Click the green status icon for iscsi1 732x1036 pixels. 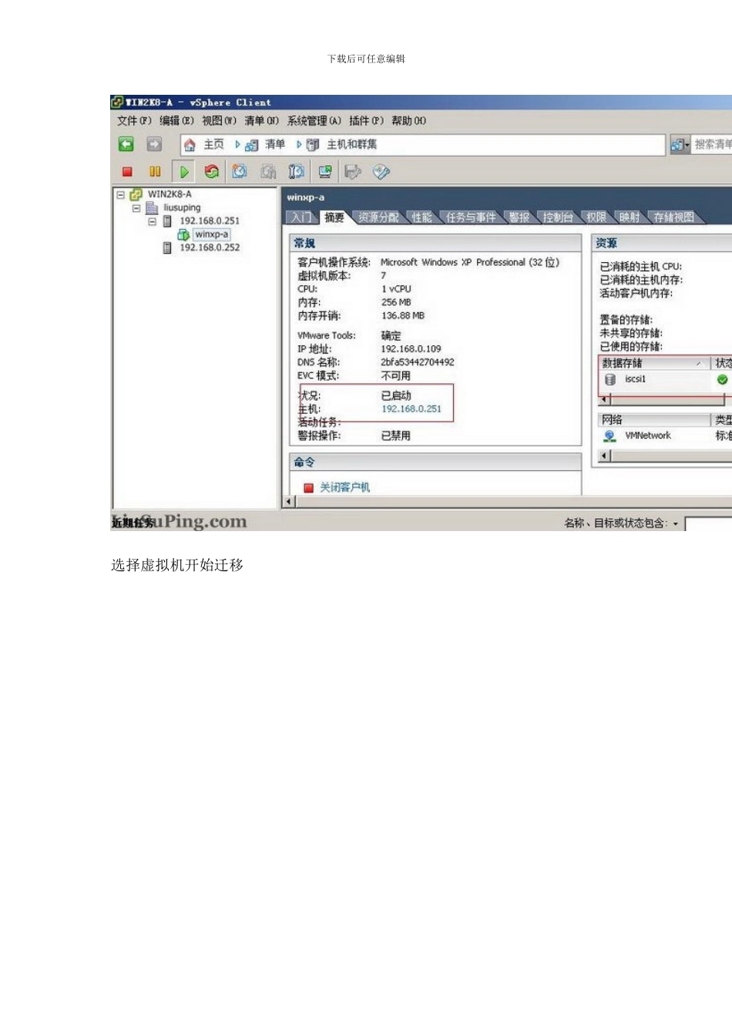tap(722, 379)
